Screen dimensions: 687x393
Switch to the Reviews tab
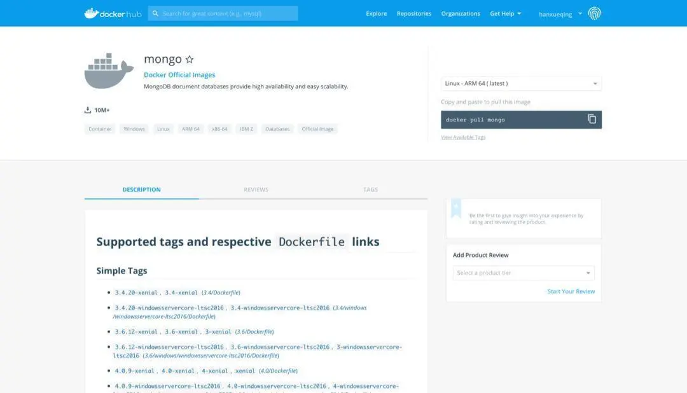click(x=256, y=190)
